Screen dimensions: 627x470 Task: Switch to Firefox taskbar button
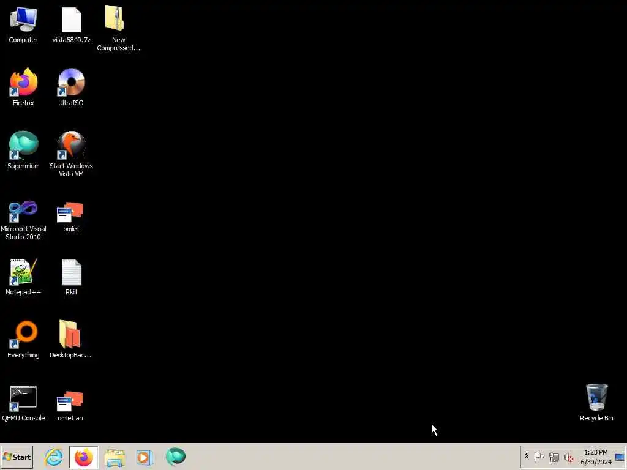point(83,457)
